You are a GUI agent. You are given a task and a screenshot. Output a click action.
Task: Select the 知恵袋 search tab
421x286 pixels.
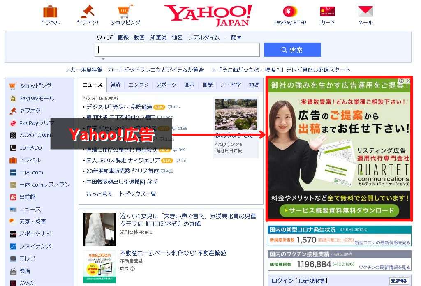[x=158, y=37]
